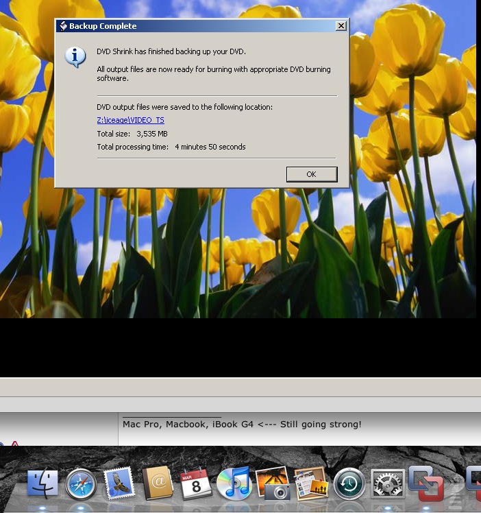Image resolution: width=481 pixels, height=513 pixels.
Task: Open the Z:\iceage\VIDEO_TS output location link
Action: point(130,120)
